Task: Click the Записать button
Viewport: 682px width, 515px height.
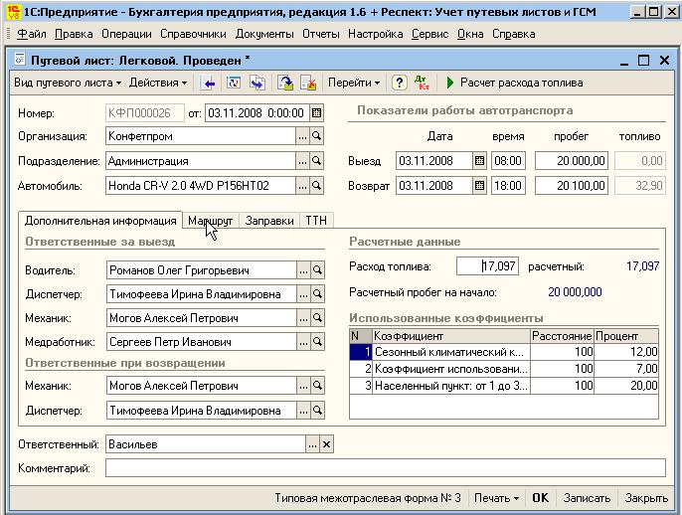Action: [x=586, y=498]
